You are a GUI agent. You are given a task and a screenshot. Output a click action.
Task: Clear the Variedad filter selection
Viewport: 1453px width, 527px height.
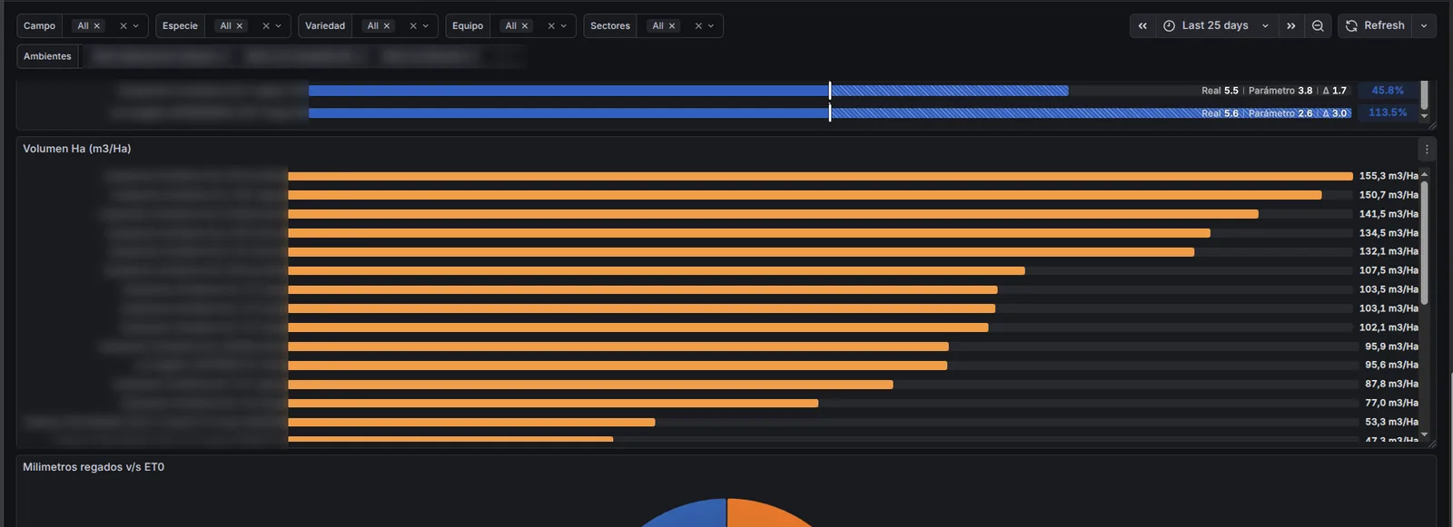(413, 26)
